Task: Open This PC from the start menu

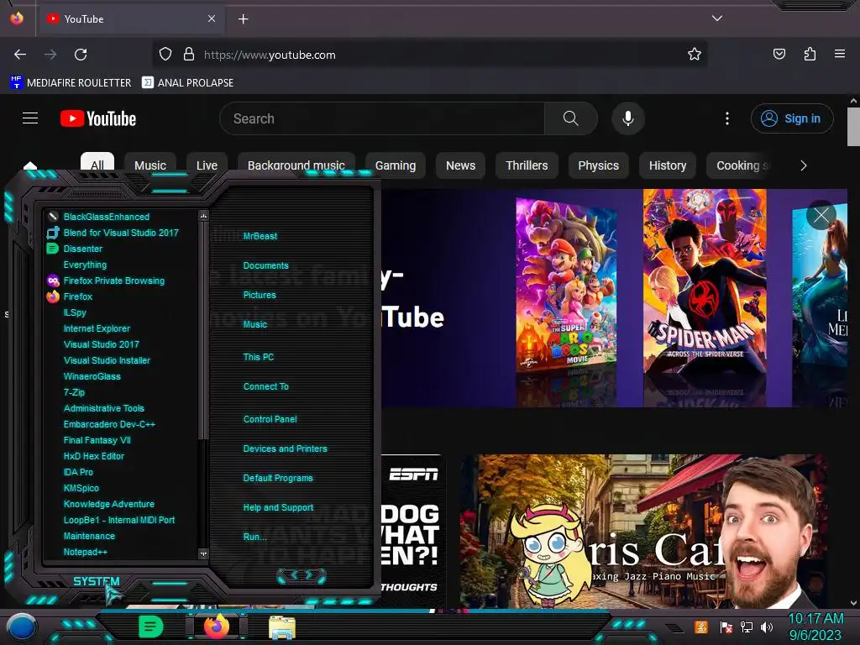Action: [259, 356]
